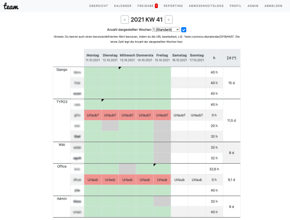
Task: Click the red Urlaub? cell on Montag
Action: (x=93, y=115)
